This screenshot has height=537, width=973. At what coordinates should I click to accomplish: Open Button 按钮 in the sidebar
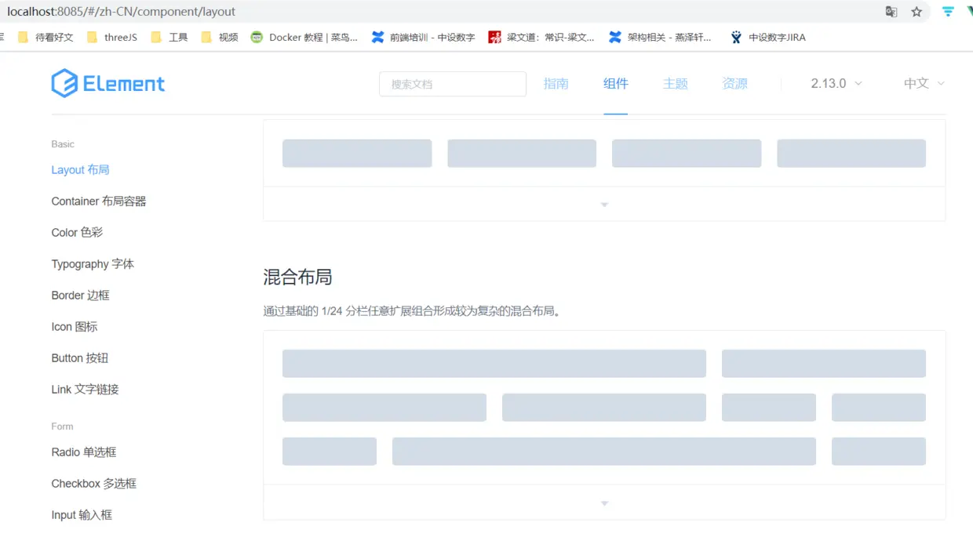point(80,358)
